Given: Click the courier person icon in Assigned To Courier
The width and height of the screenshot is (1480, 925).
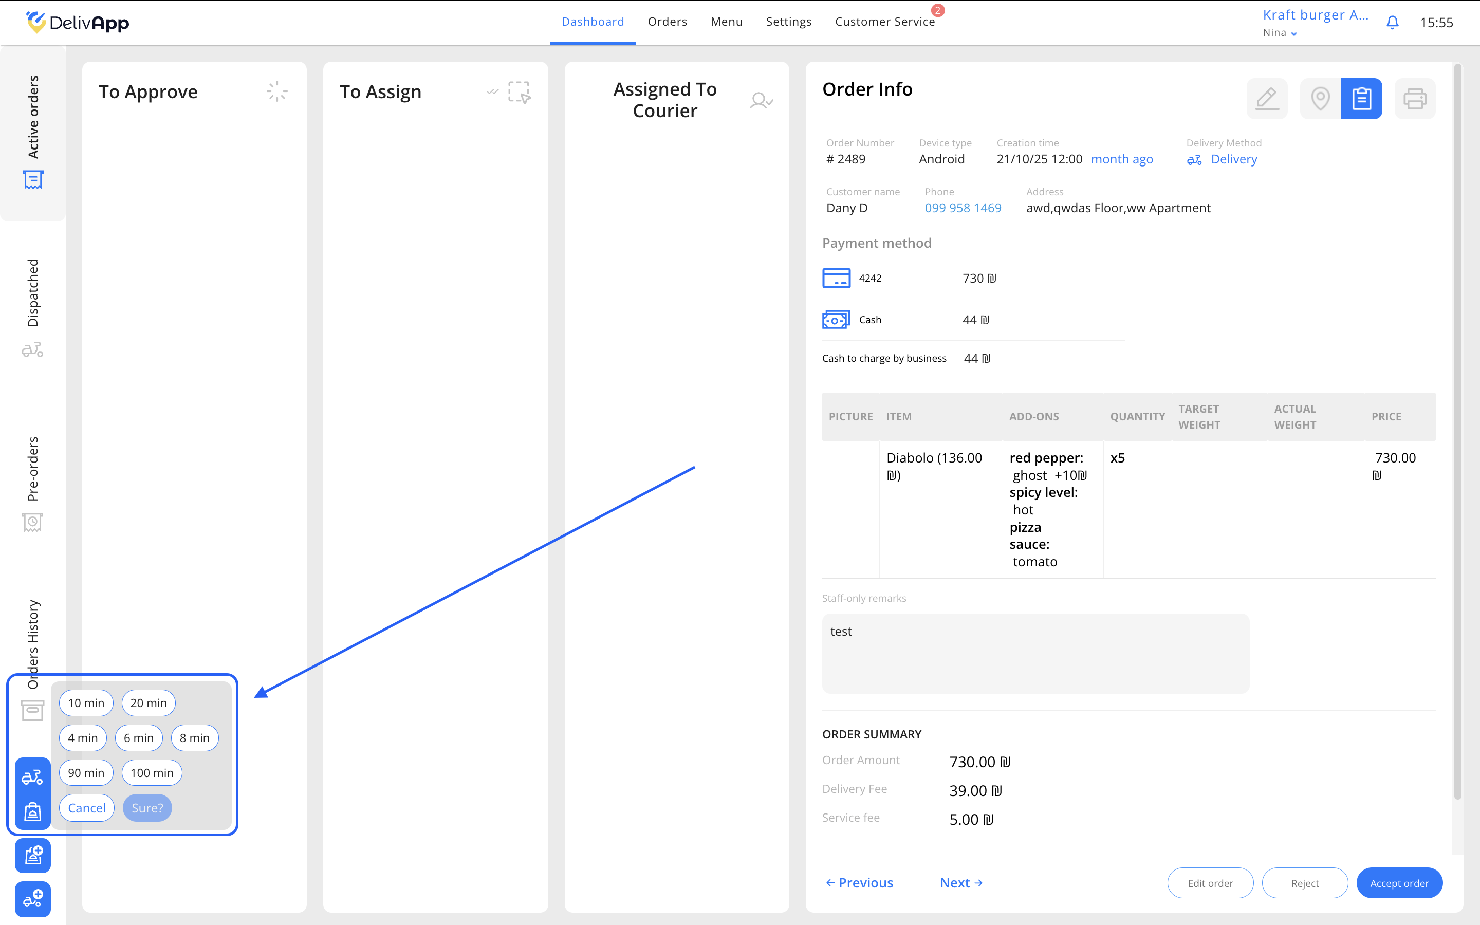Looking at the screenshot, I should click(x=761, y=100).
